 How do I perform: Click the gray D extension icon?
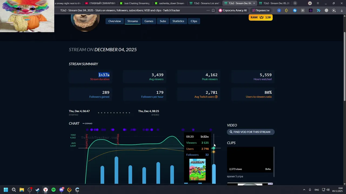click(303, 11)
